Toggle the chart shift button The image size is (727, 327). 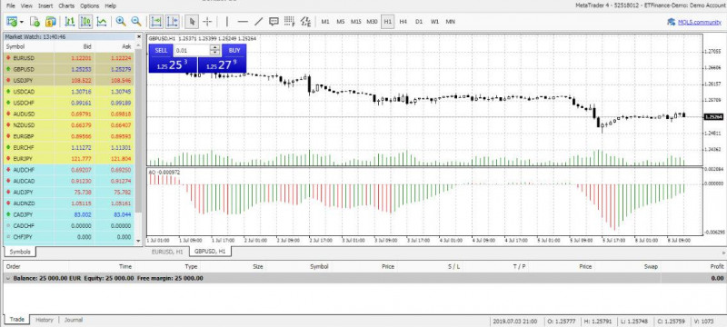pos(172,21)
